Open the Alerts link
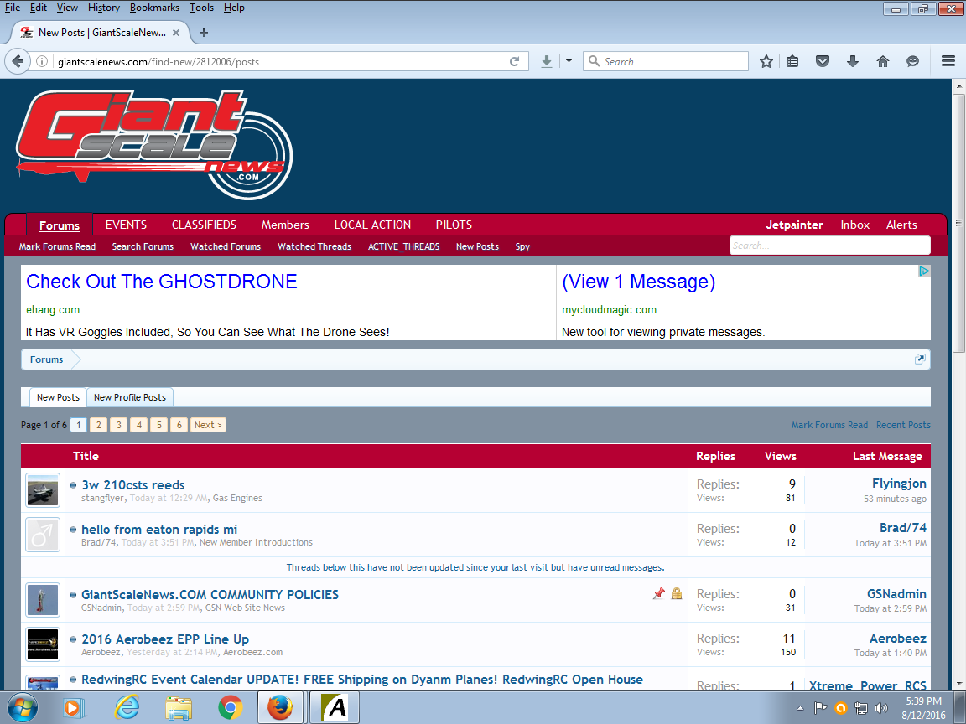The width and height of the screenshot is (966, 724). pyautogui.click(x=901, y=225)
